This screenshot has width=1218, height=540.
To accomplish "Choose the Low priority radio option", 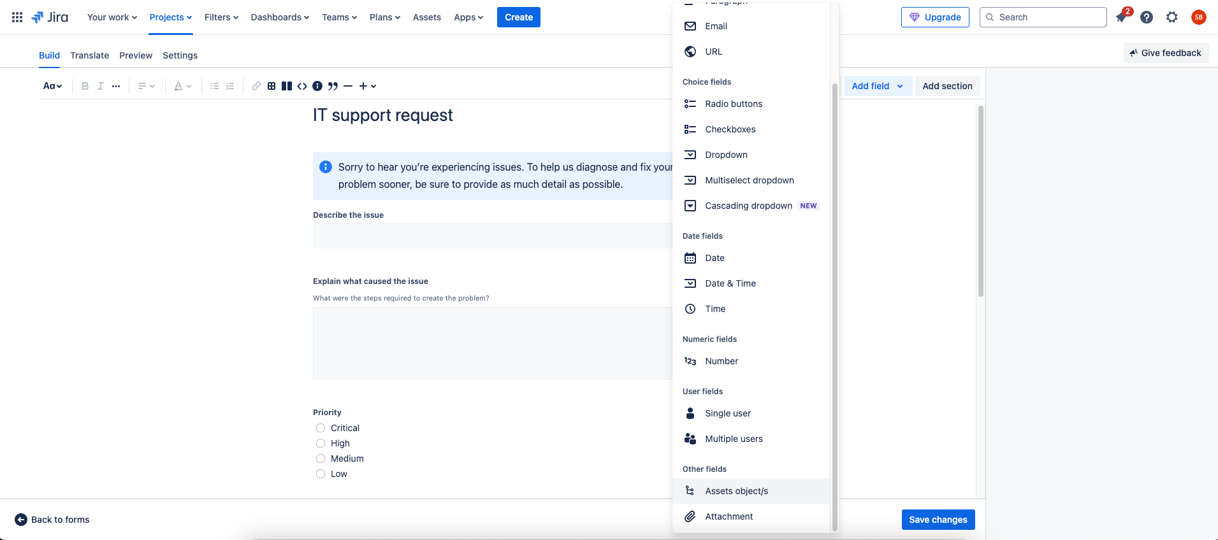I will [321, 474].
